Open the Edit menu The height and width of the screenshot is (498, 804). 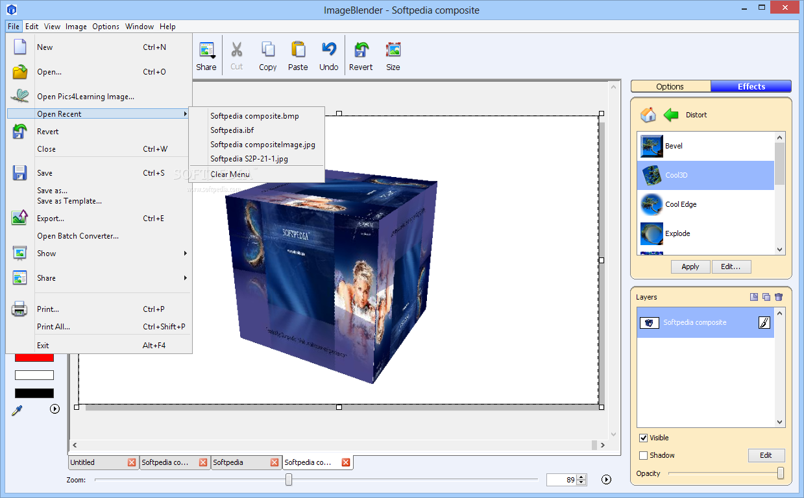point(32,27)
